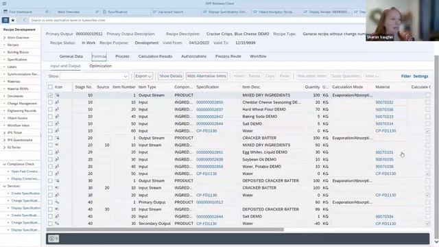Image resolution: width=439 pixels, height=247 pixels.
Task: Expand IPS Questionnaire in sidebar
Action: point(5,140)
